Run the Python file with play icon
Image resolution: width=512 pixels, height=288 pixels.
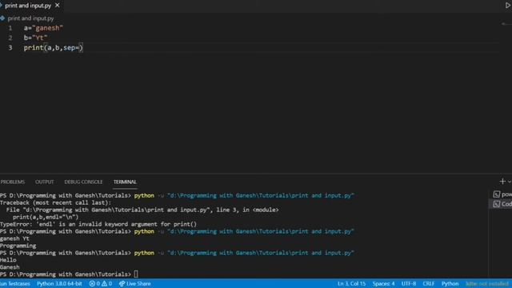(x=508, y=6)
